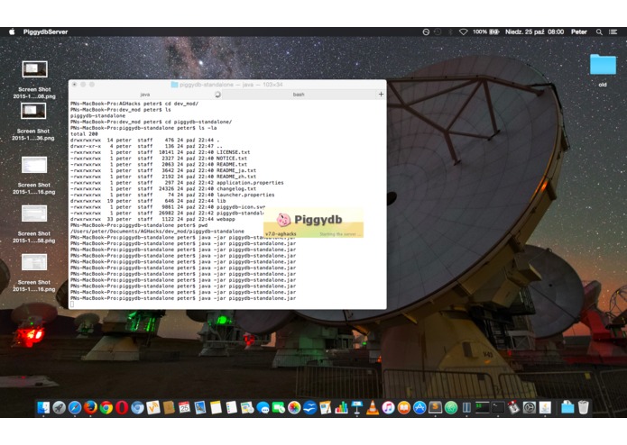Launch Google Chrome from the dock
The image size is (627, 445).
106,408
